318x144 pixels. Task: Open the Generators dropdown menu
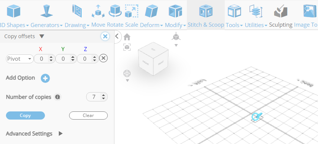click(61, 26)
